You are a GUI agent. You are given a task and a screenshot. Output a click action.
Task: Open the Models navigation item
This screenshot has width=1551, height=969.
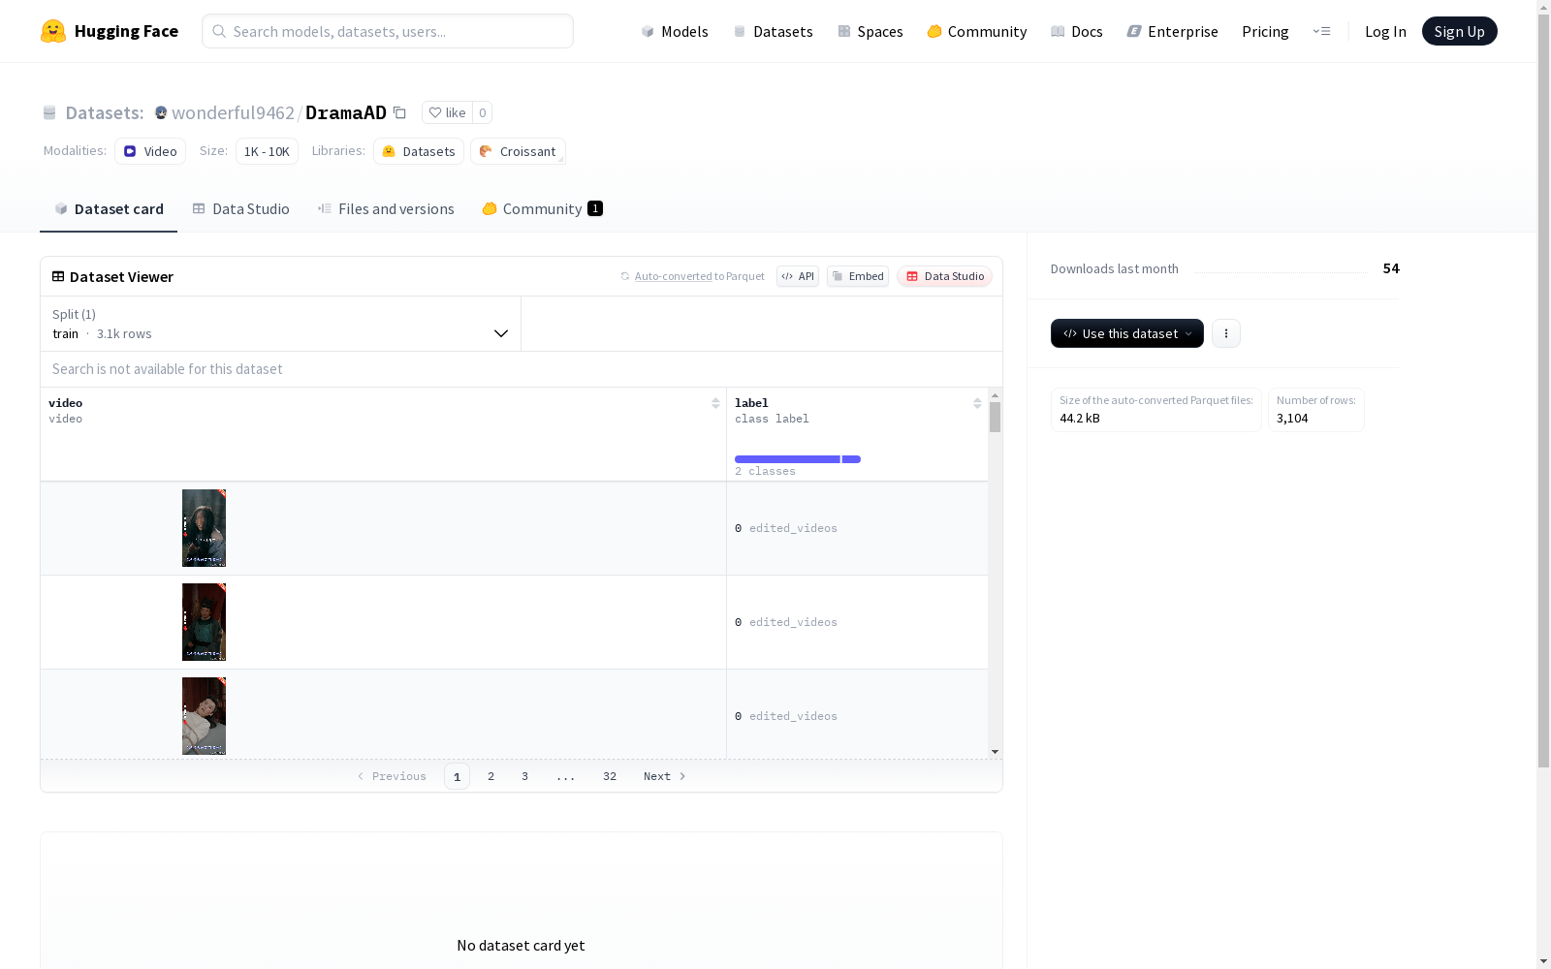click(675, 31)
